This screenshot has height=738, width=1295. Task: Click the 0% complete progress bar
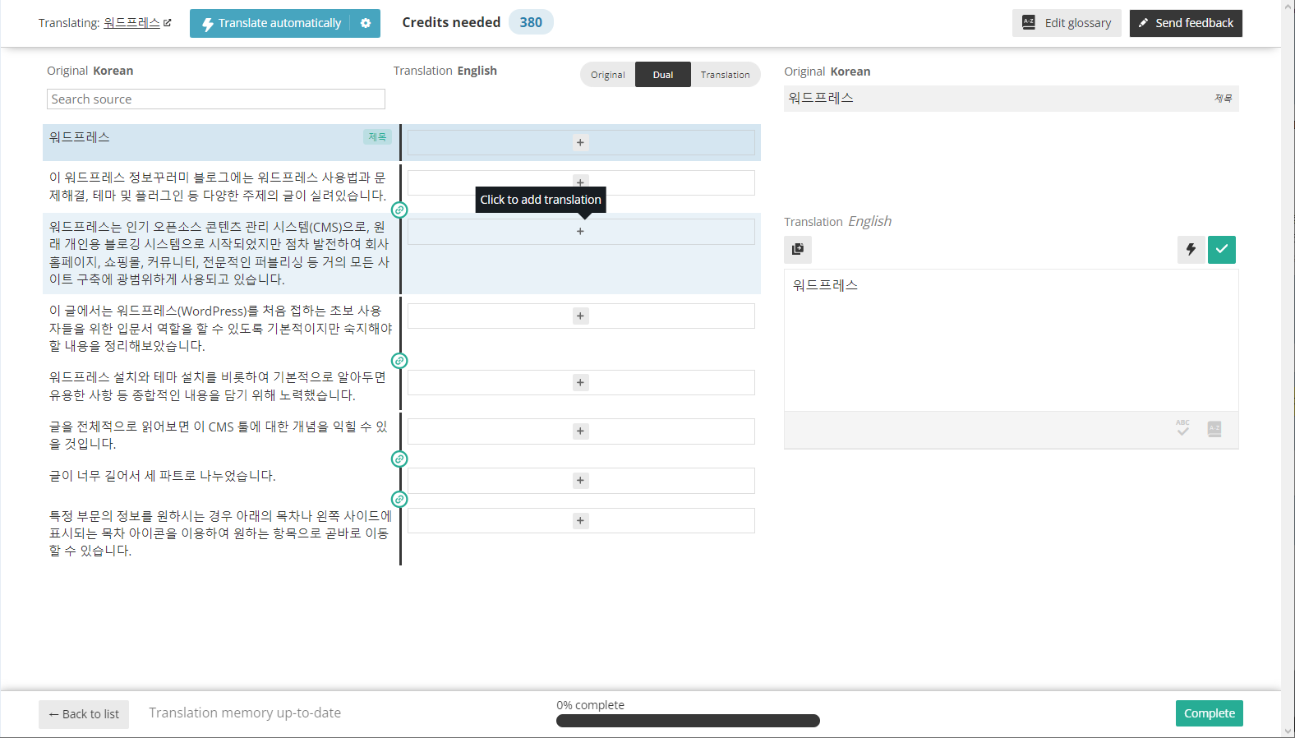pos(688,721)
